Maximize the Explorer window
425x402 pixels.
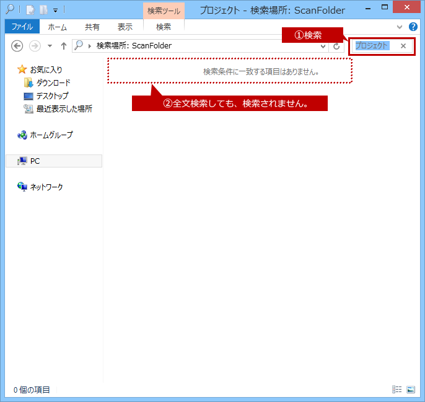[x=385, y=7]
